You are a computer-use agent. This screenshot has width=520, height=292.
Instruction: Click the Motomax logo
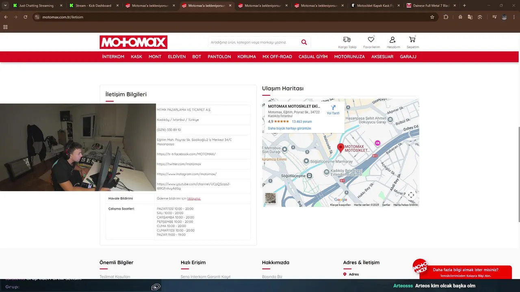click(133, 42)
